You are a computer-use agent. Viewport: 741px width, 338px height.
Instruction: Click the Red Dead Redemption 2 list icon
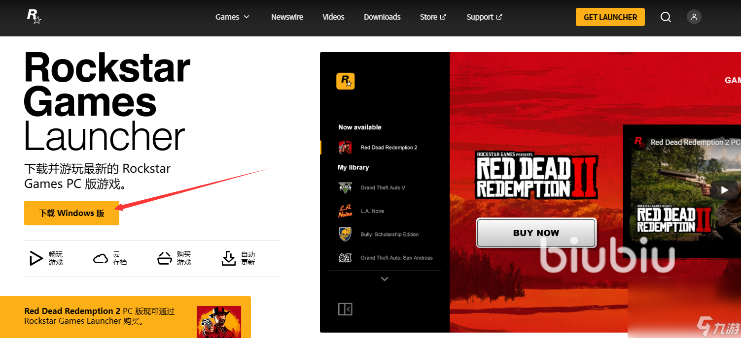[346, 148]
